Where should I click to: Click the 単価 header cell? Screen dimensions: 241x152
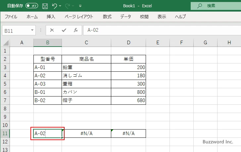pyautogui.click(x=128, y=59)
